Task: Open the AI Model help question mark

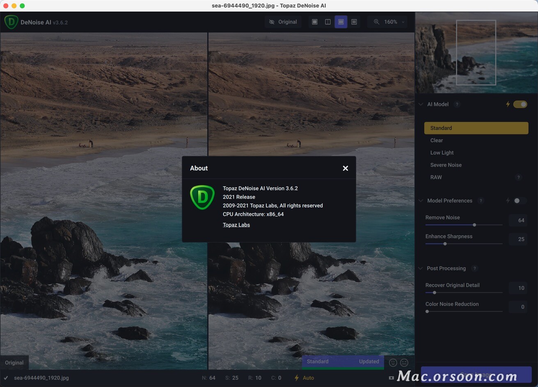Action: pyautogui.click(x=457, y=104)
